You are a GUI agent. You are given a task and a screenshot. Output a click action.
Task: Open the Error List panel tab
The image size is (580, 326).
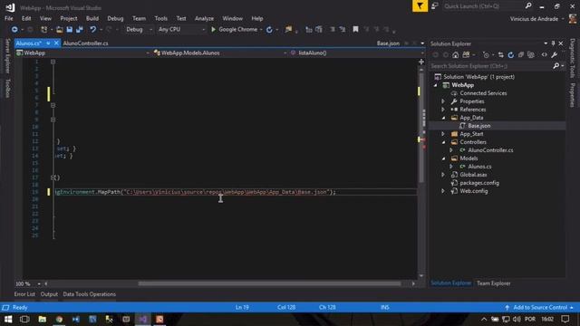click(24, 294)
